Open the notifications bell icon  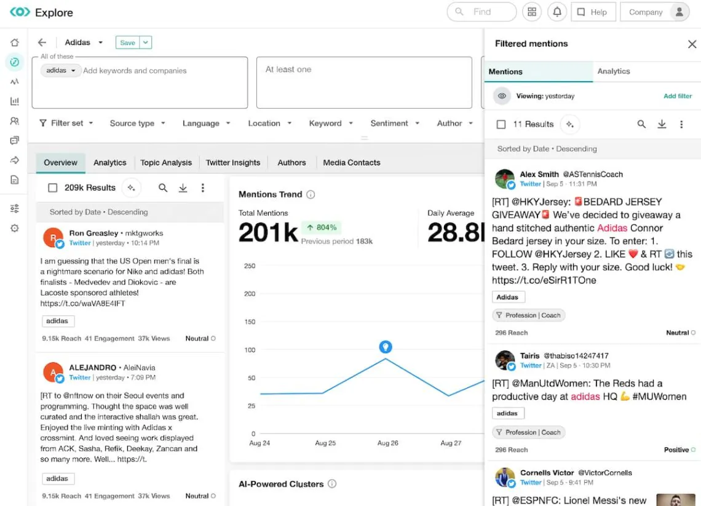pos(557,12)
